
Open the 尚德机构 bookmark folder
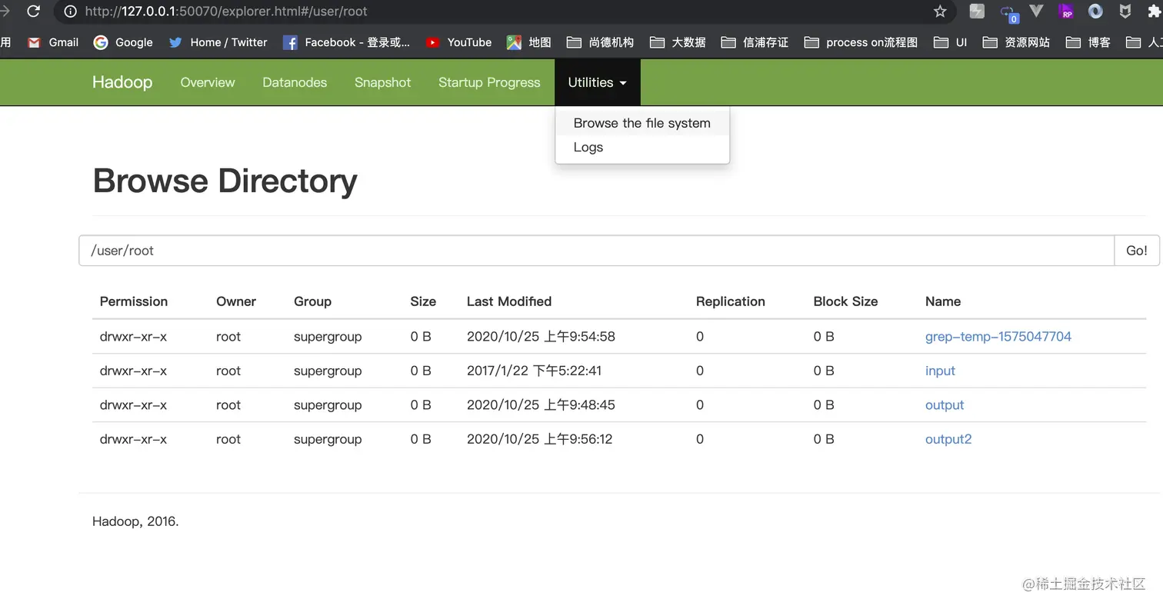600,42
